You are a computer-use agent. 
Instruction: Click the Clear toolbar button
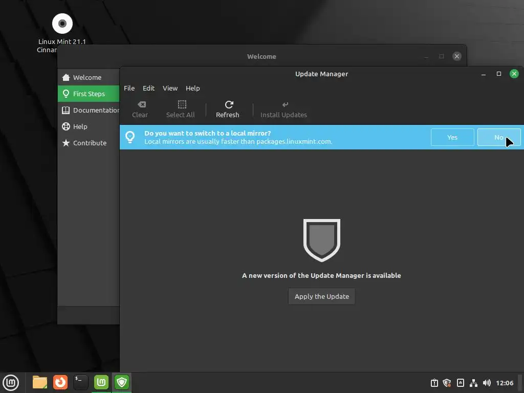pyautogui.click(x=140, y=110)
